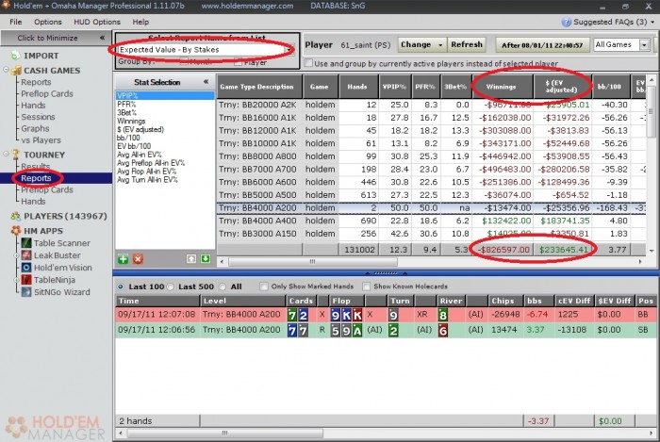Click Refresh button

pyautogui.click(x=467, y=44)
